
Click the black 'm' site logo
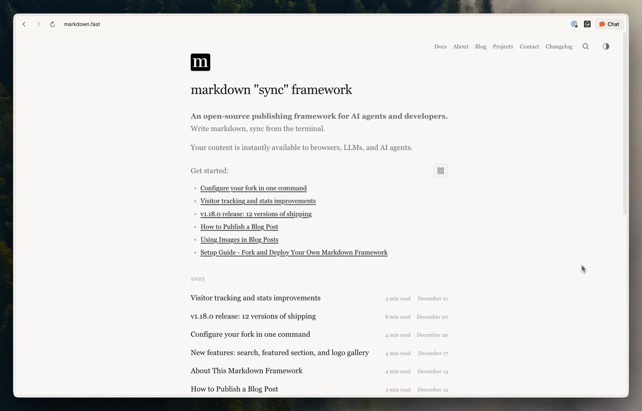pyautogui.click(x=200, y=62)
